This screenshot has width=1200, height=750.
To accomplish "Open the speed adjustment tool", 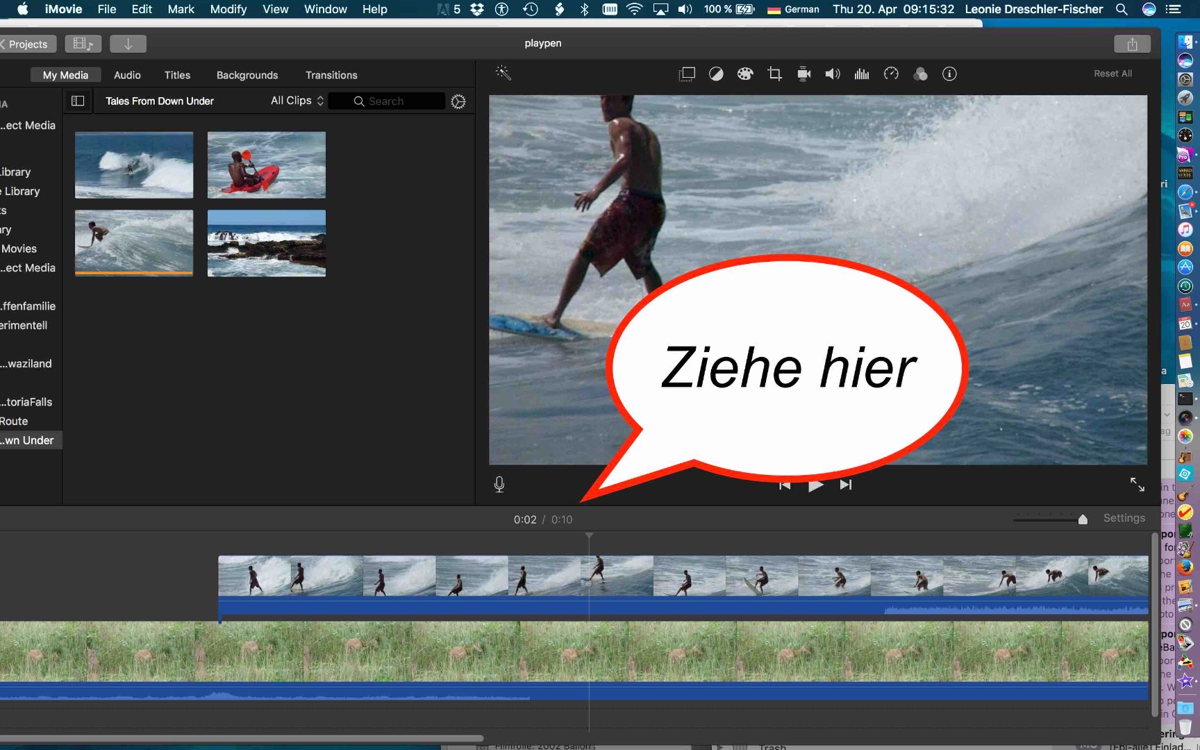I will pos(891,74).
